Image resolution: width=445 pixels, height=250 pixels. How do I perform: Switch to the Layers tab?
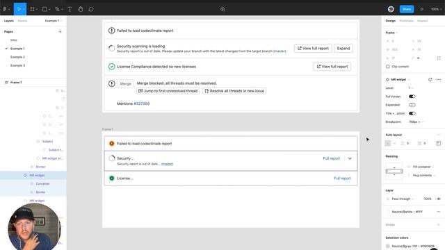pos(9,21)
